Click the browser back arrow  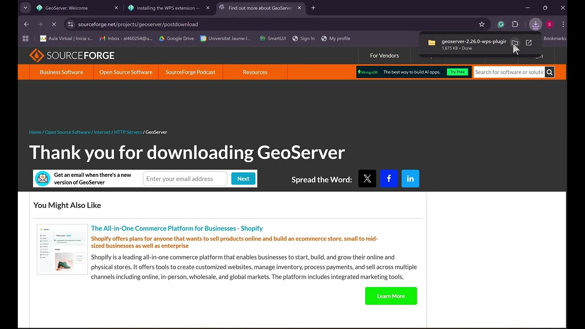[26, 24]
